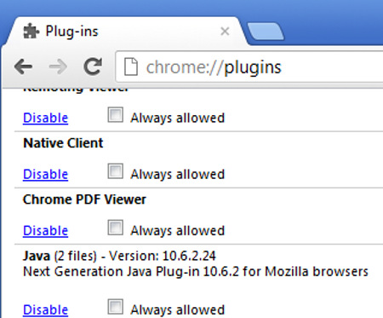Check Always allowed for Chrome PDF Viewer
The height and width of the screenshot is (318, 383).
click(x=115, y=228)
